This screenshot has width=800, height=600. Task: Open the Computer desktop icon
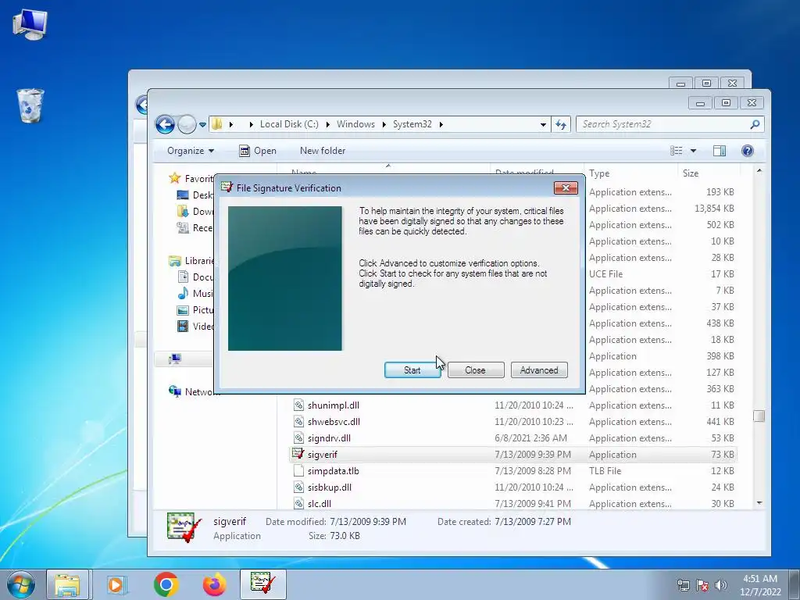click(30, 23)
